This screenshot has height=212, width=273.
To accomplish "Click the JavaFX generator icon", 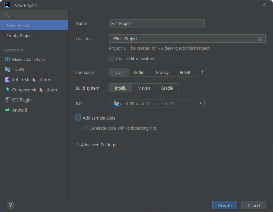I will [x=7, y=70].
